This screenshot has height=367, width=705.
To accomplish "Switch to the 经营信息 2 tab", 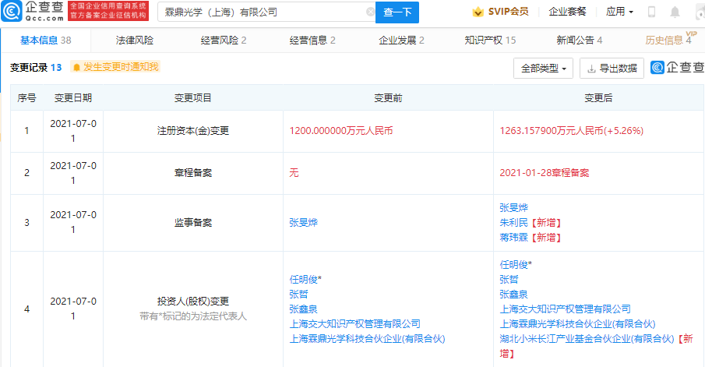I will (312, 41).
